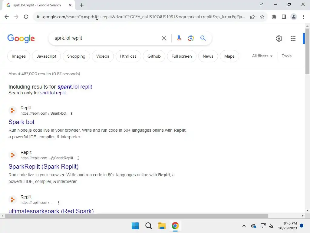Switch to Videos results
310x233 pixels.
(103, 56)
